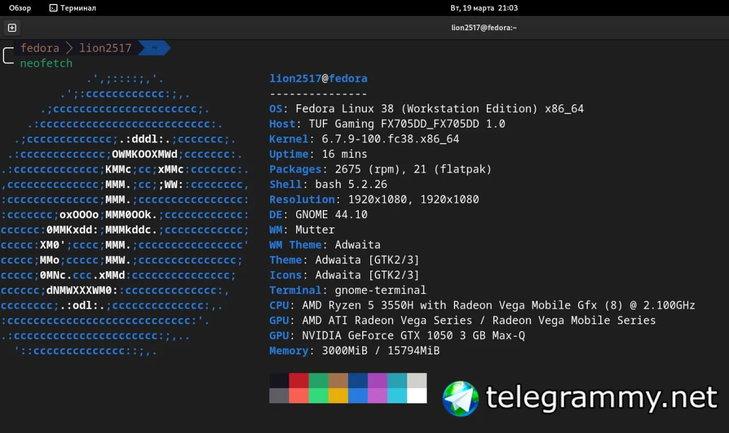Image resolution: width=729 pixels, height=433 pixels.
Task: Click the yellow swatch in bottom palette row
Action: click(338, 395)
